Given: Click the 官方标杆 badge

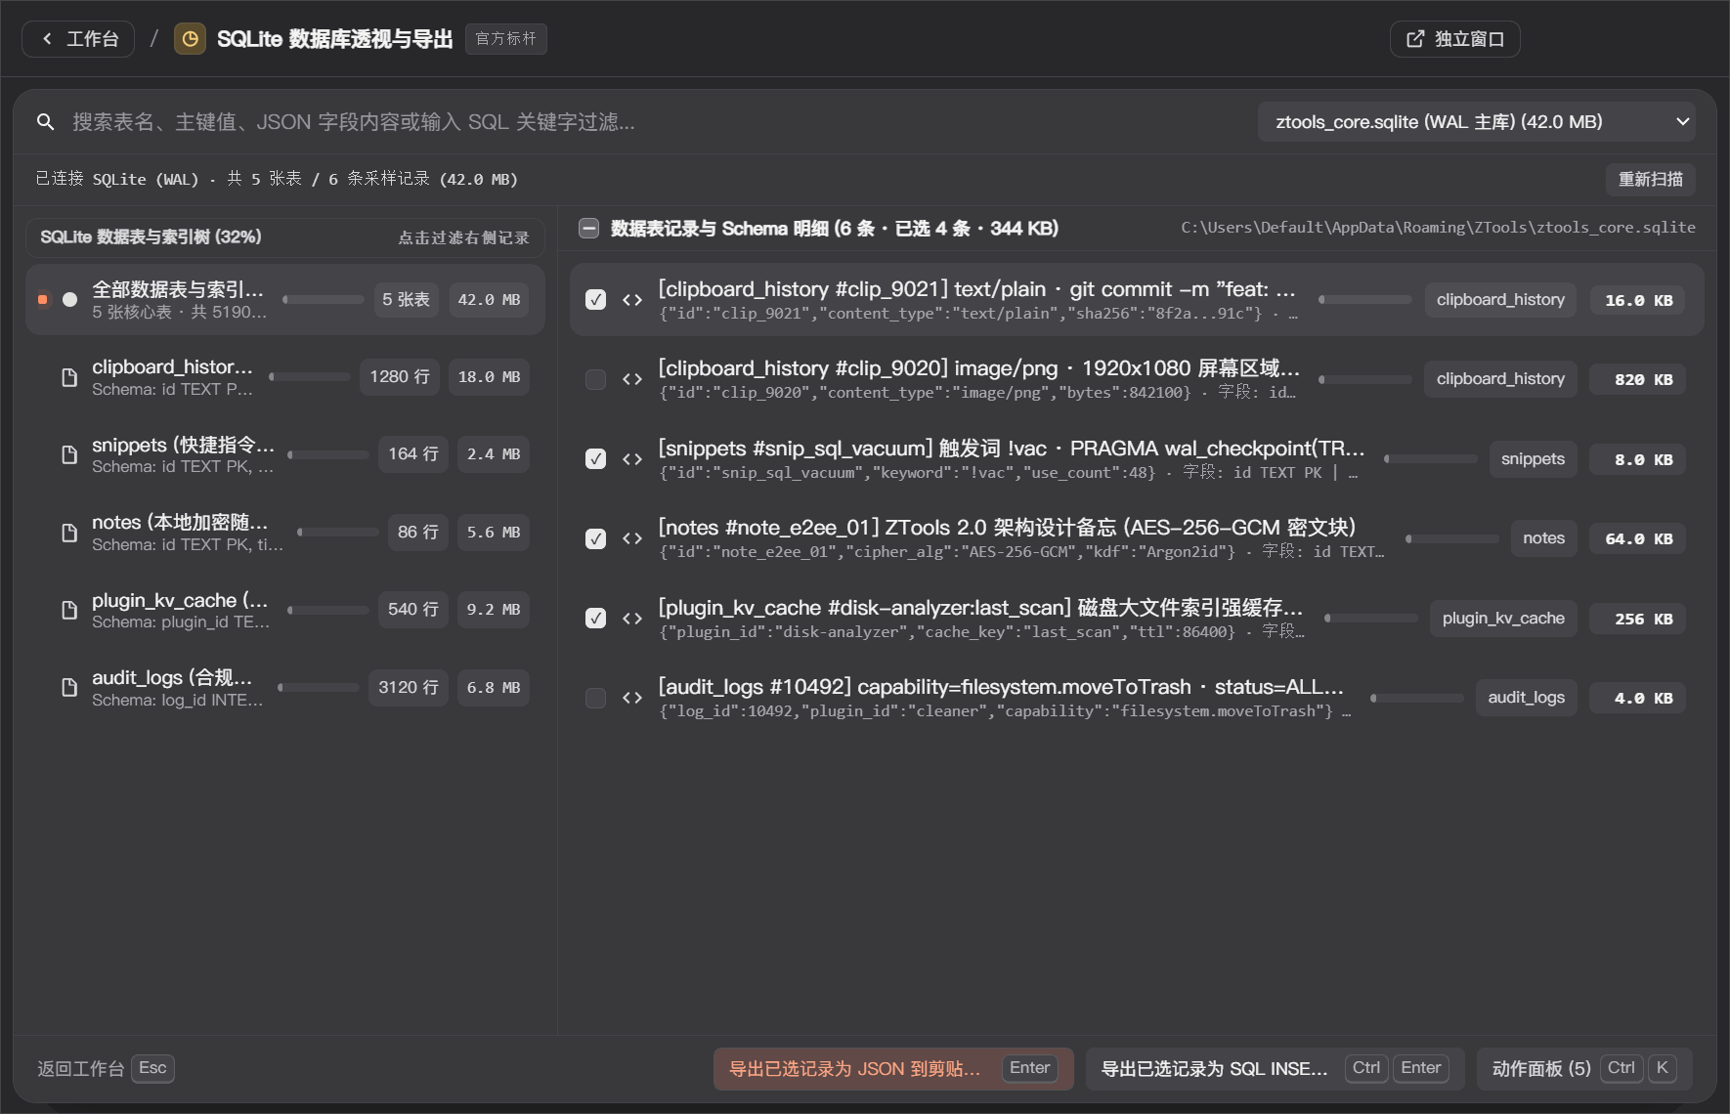Looking at the screenshot, I should (505, 39).
